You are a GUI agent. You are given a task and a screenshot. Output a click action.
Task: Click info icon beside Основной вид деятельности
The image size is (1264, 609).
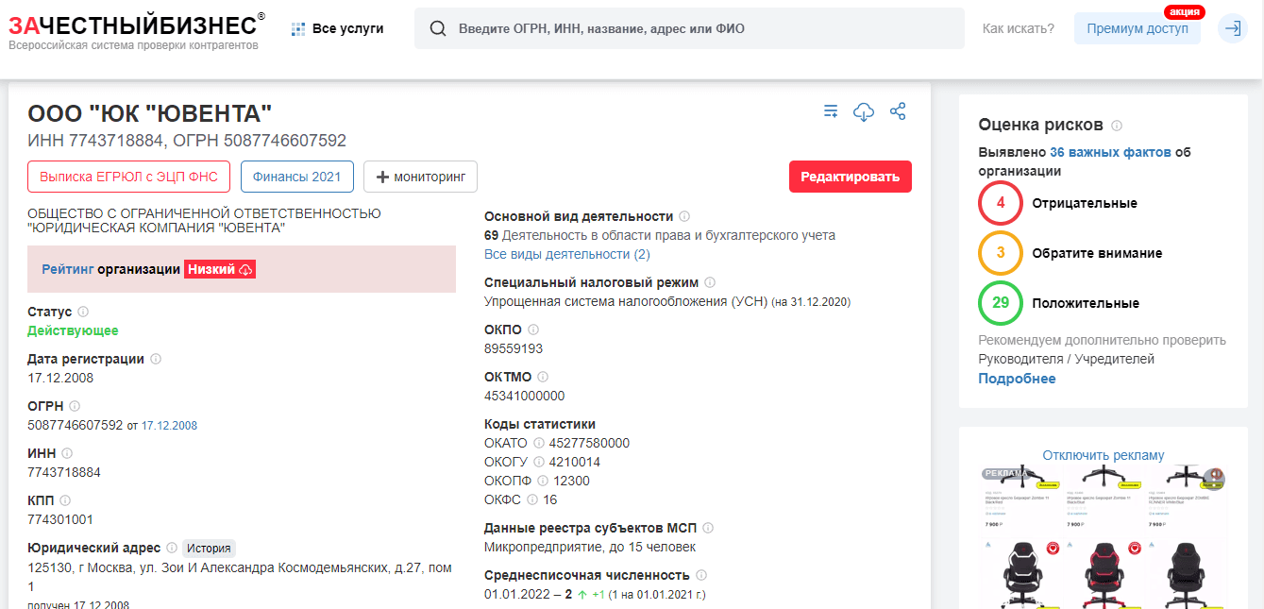684,216
